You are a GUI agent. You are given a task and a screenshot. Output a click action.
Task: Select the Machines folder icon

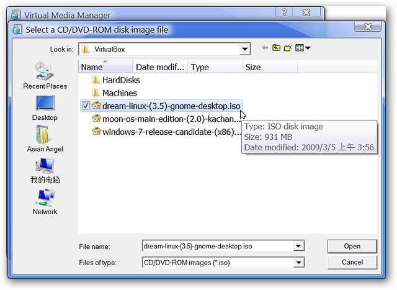[x=96, y=93]
